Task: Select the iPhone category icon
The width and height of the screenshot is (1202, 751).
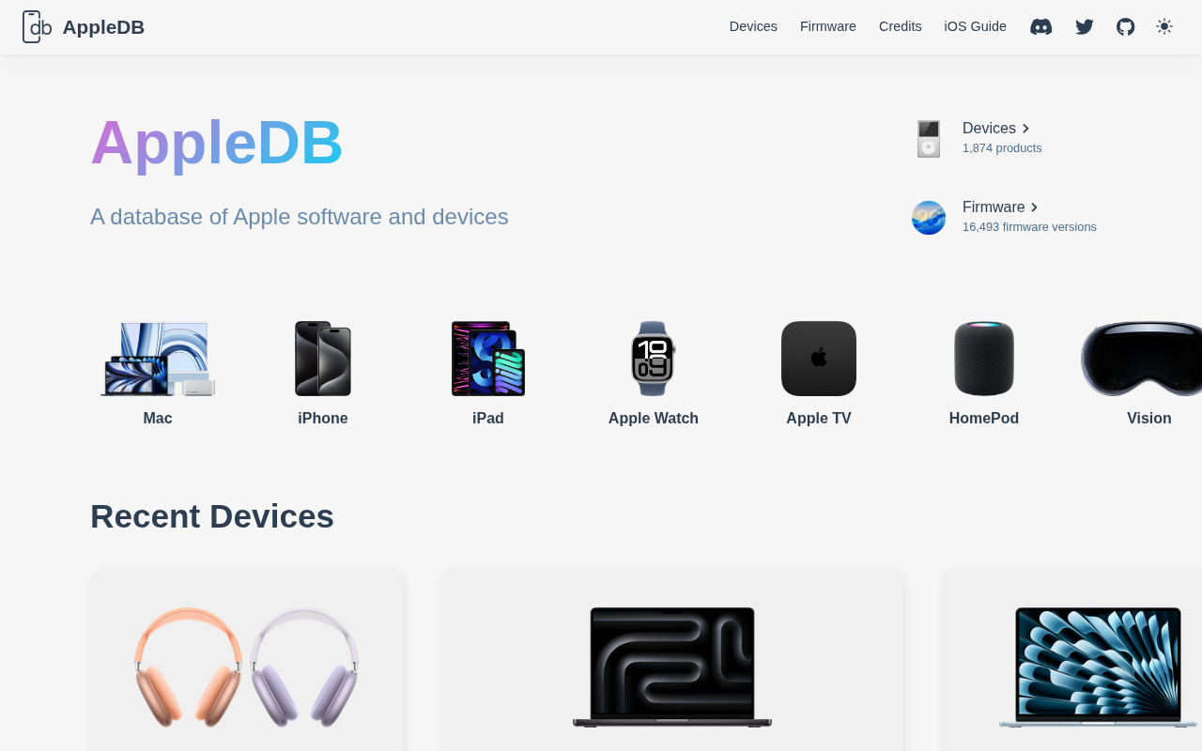Action: [x=323, y=359]
